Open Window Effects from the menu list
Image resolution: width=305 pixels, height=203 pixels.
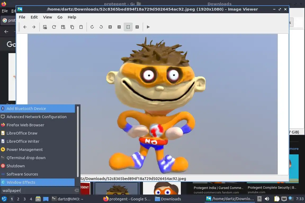(x=38, y=182)
